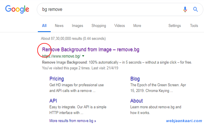
Task: Click the 'You've visited this page 2 times' text
Action: [80, 68]
